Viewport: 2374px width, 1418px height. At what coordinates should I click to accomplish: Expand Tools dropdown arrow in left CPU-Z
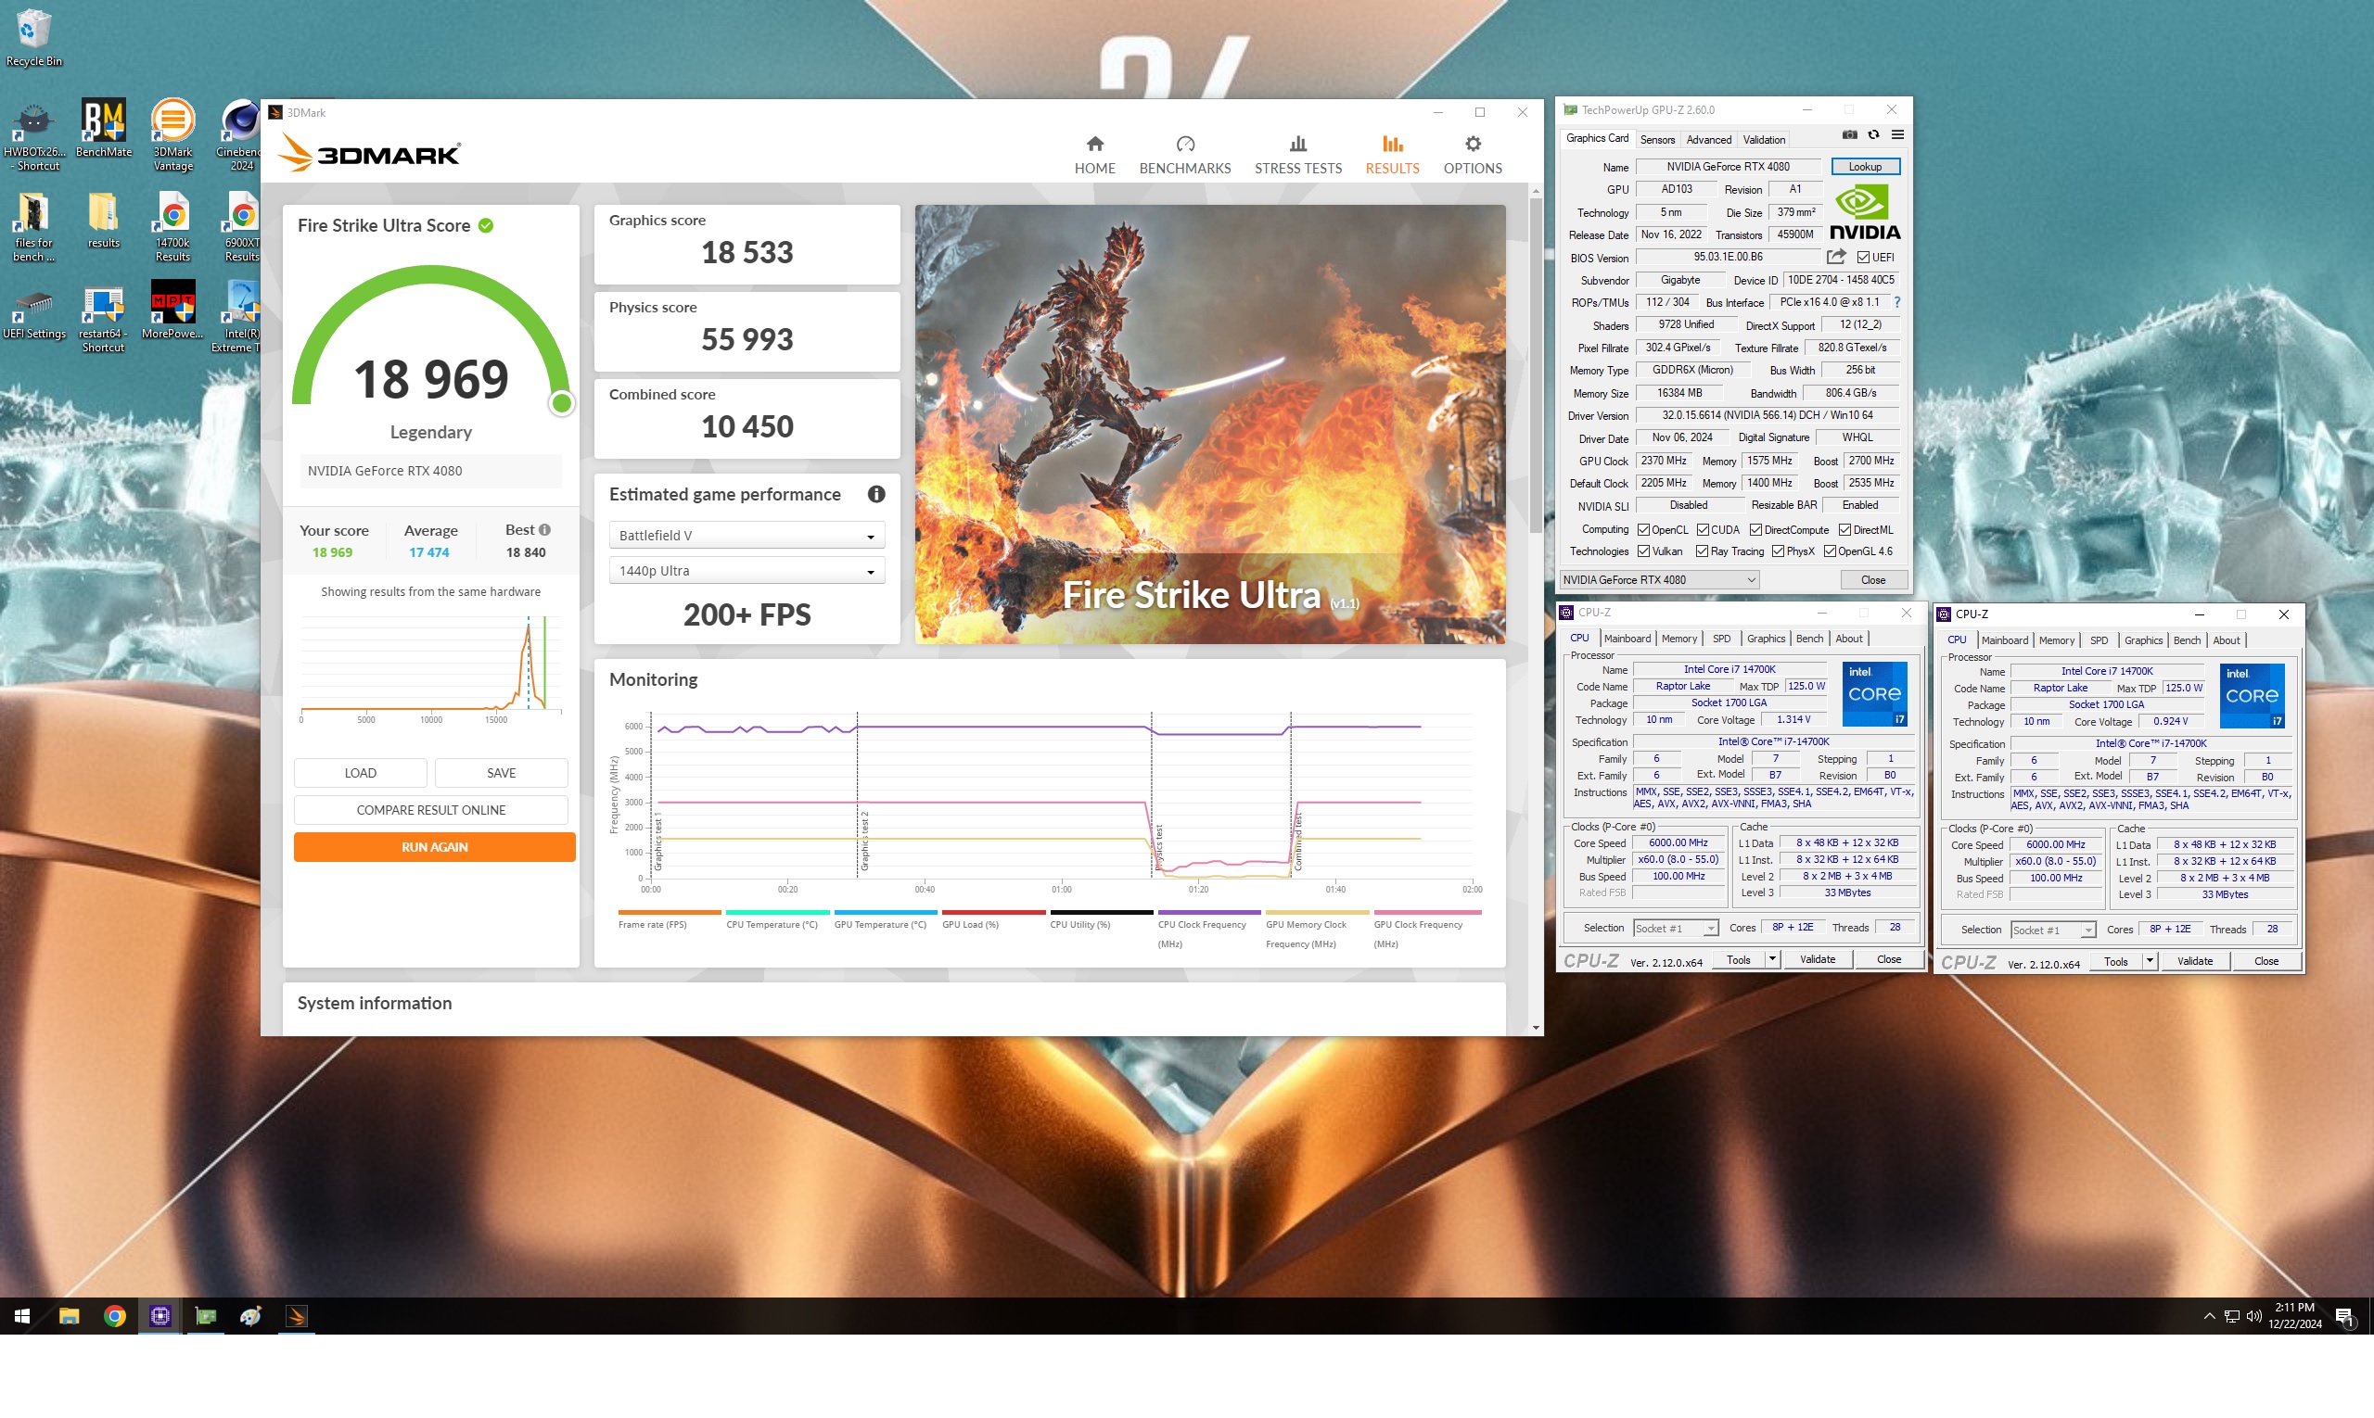[1771, 959]
